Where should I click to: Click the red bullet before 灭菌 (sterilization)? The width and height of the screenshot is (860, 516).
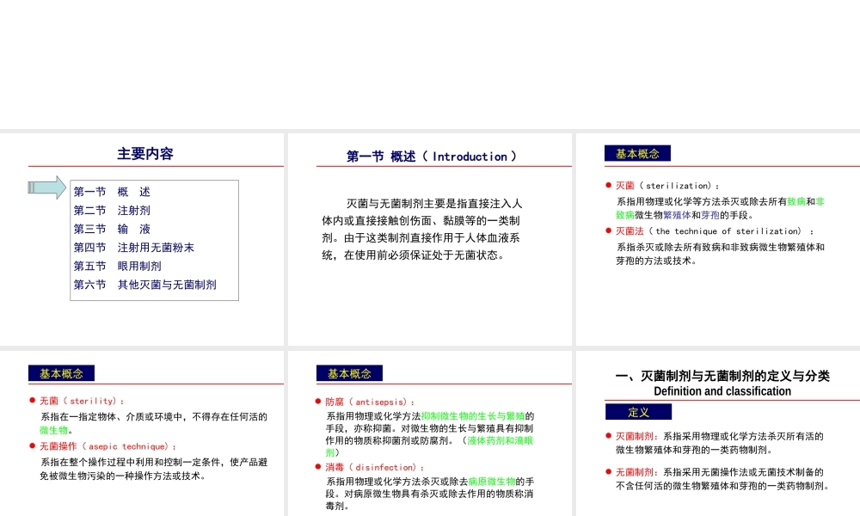pyautogui.click(x=607, y=184)
